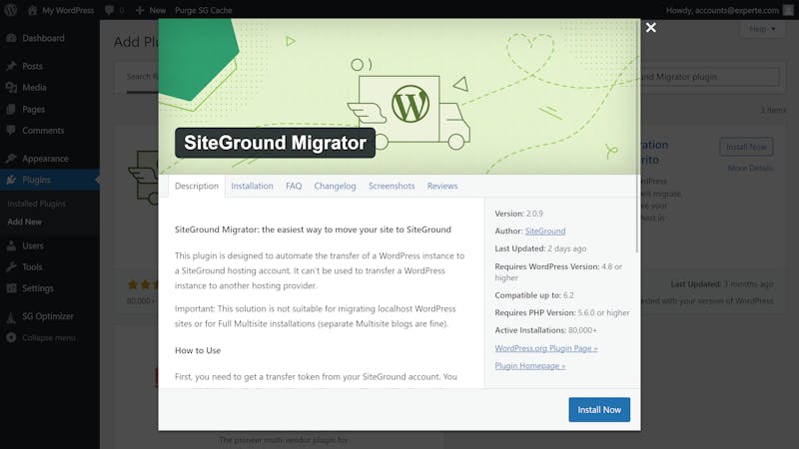Select Add New plugins submenu
The image size is (799, 449).
click(24, 222)
